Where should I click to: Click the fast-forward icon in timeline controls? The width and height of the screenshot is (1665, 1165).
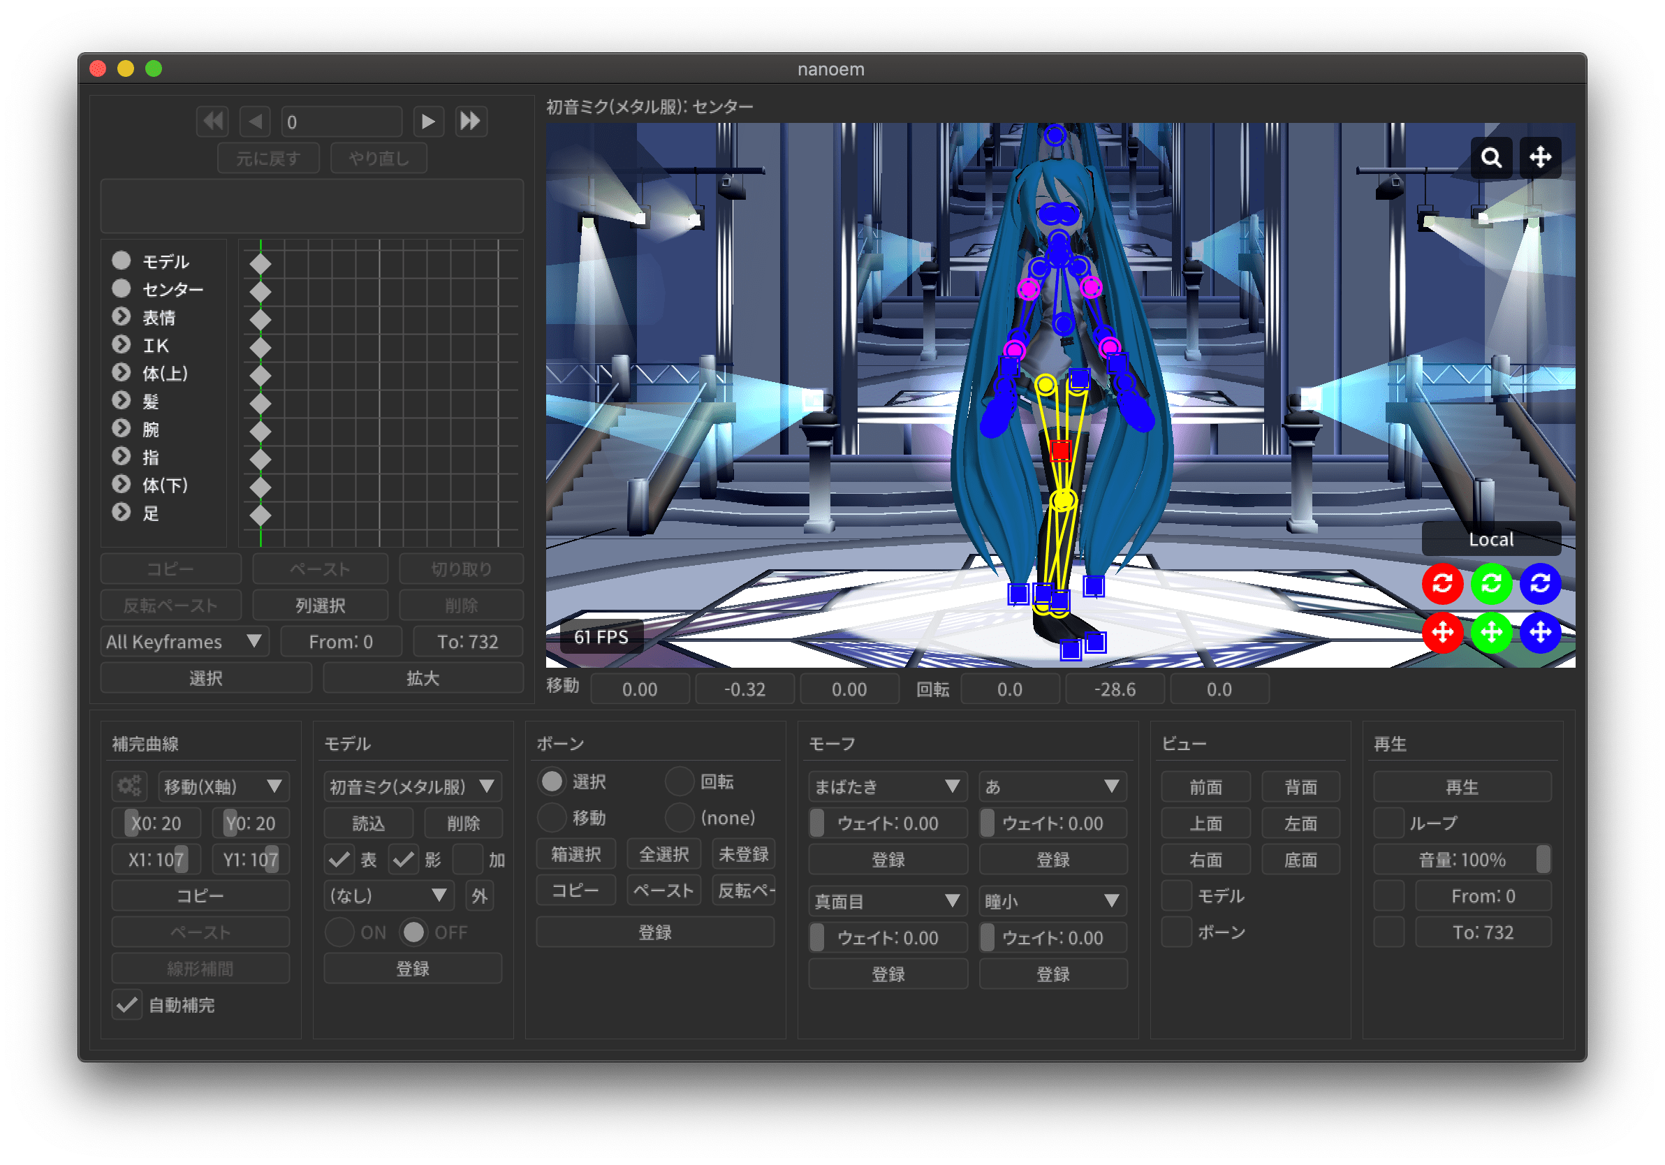pyautogui.click(x=471, y=121)
